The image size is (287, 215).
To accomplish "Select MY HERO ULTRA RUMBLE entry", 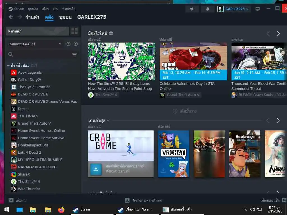I will 40,160.
